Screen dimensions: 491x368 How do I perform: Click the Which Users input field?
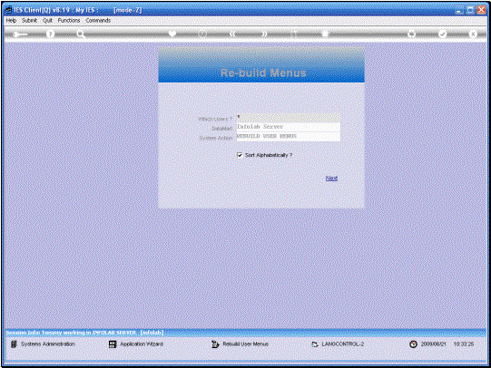point(288,118)
